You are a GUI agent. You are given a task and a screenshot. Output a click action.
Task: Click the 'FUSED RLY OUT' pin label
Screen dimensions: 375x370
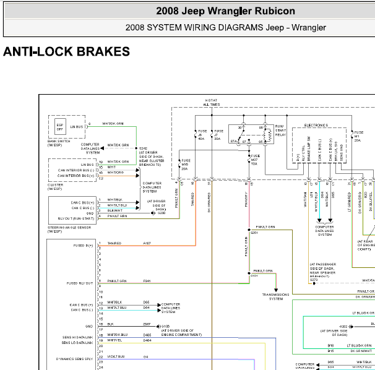80,283
